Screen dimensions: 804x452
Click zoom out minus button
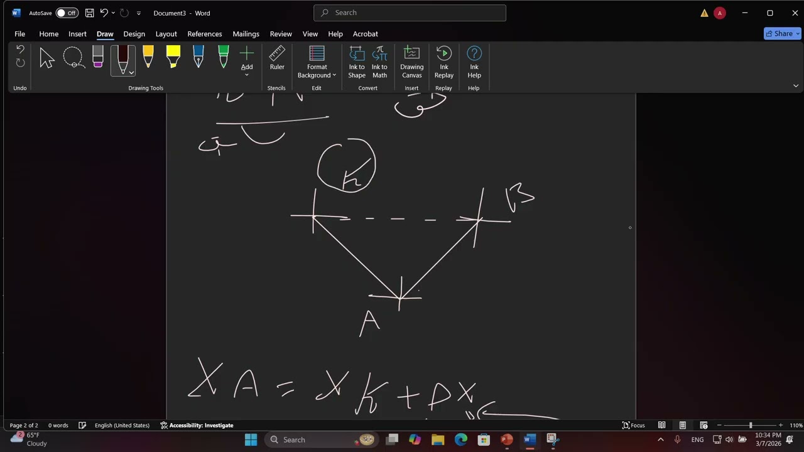pyautogui.click(x=719, y=425)
